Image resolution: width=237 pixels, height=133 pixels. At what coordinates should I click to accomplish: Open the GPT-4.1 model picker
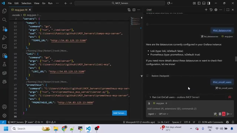pyautogui.click(x=163, y=114)
